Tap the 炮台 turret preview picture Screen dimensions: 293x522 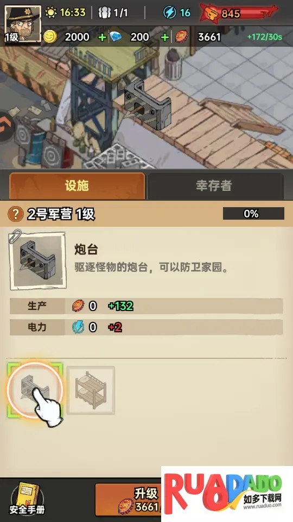[37, 260]
